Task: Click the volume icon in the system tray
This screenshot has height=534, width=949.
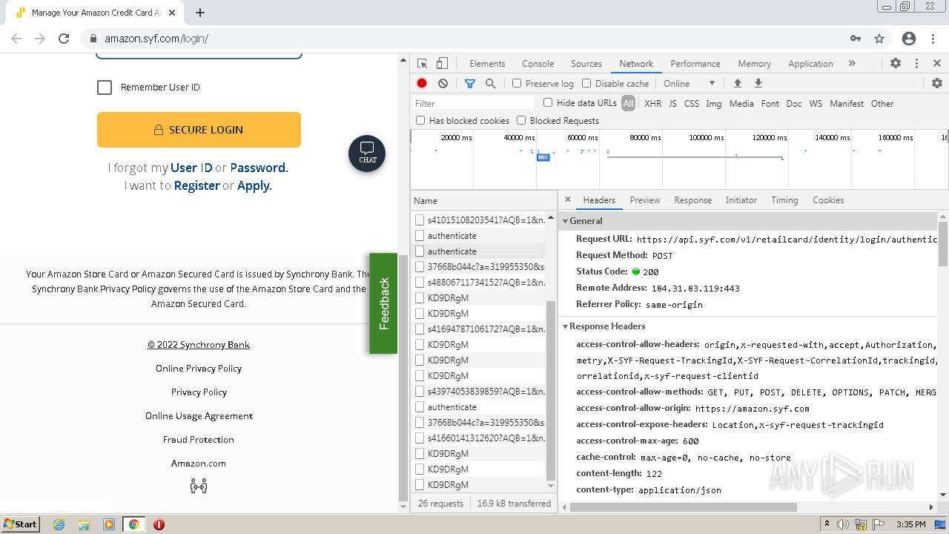Action: (843, 524)
